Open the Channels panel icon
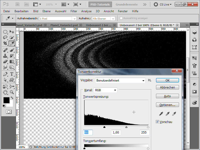200x150 pixels. [194, 40]
